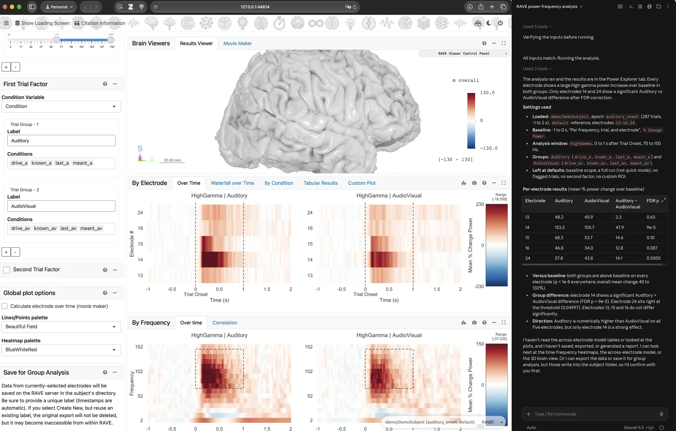Viewport: 676px width, 431px height.
Task: Open the Lines/Points palette dropdown
Action: pos(61,327)
